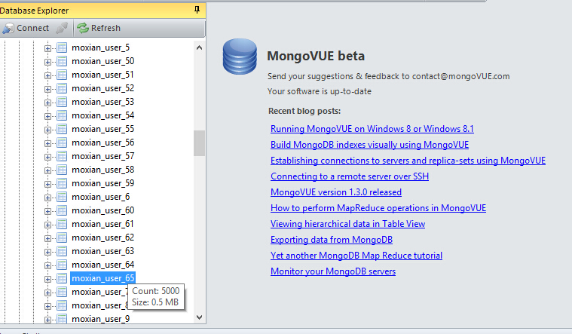The image size is (572, 334).
Task: Expand the moxian_user_61 node
Action: coord(47,225)
